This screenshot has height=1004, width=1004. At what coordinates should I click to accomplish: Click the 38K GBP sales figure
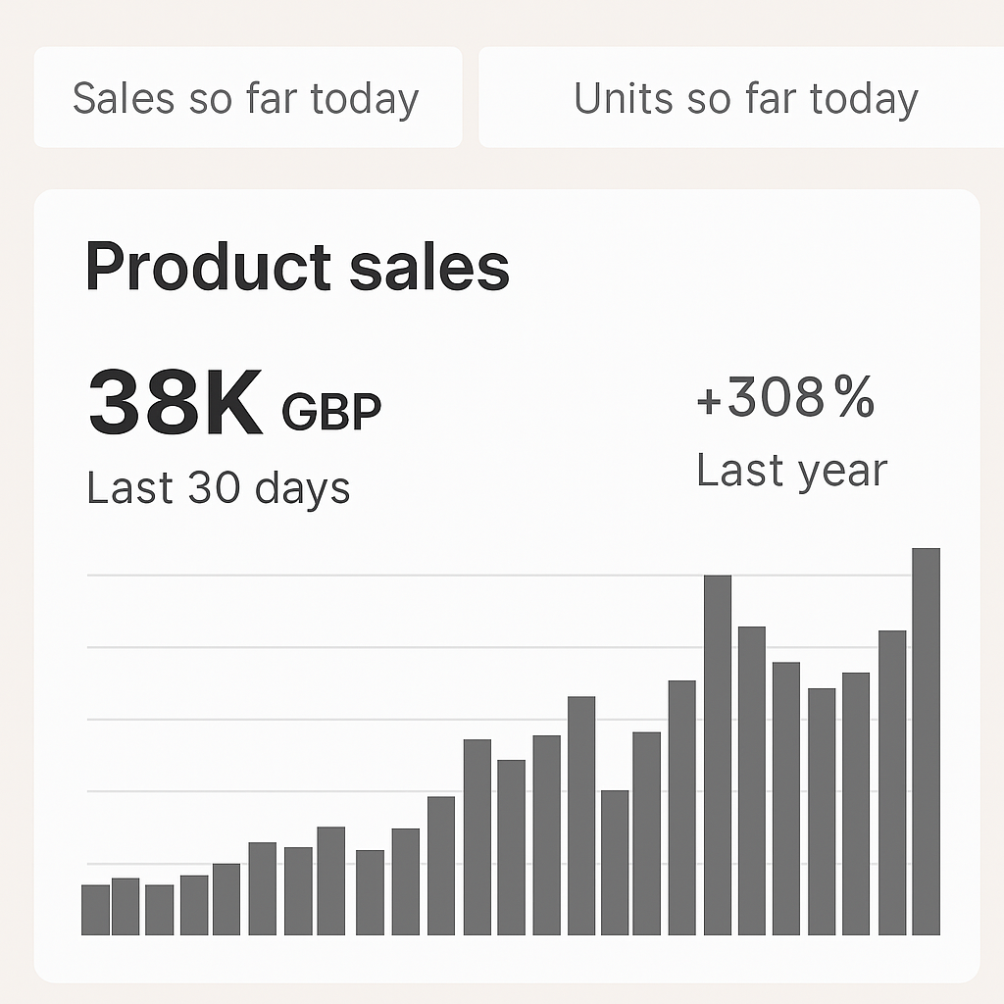(176, 402)
